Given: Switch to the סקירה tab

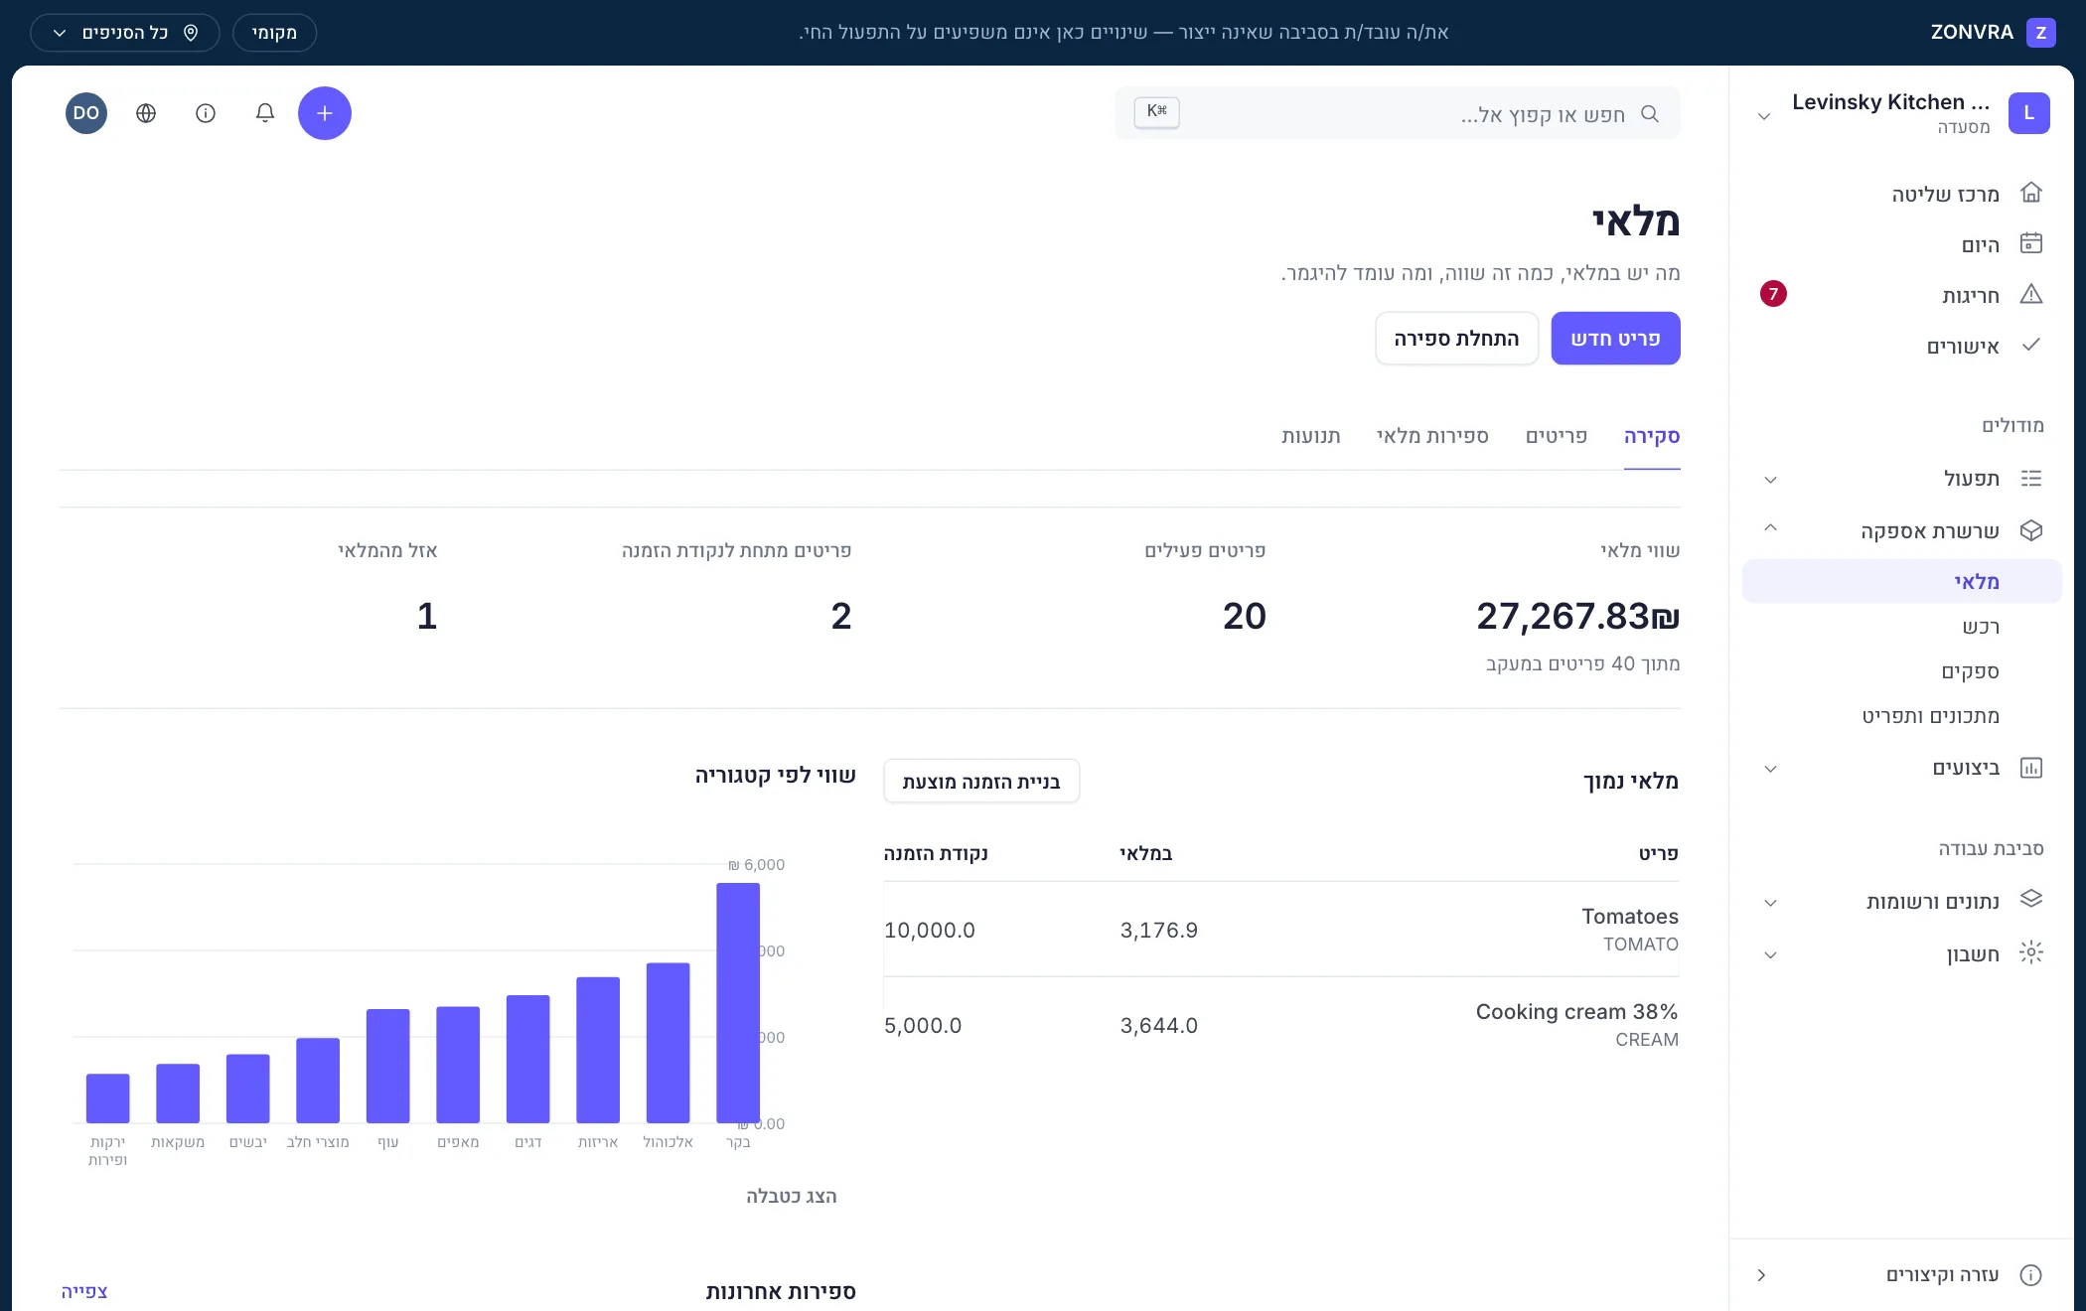Looking at the screenshot, I should click(x=1652, y=436).
